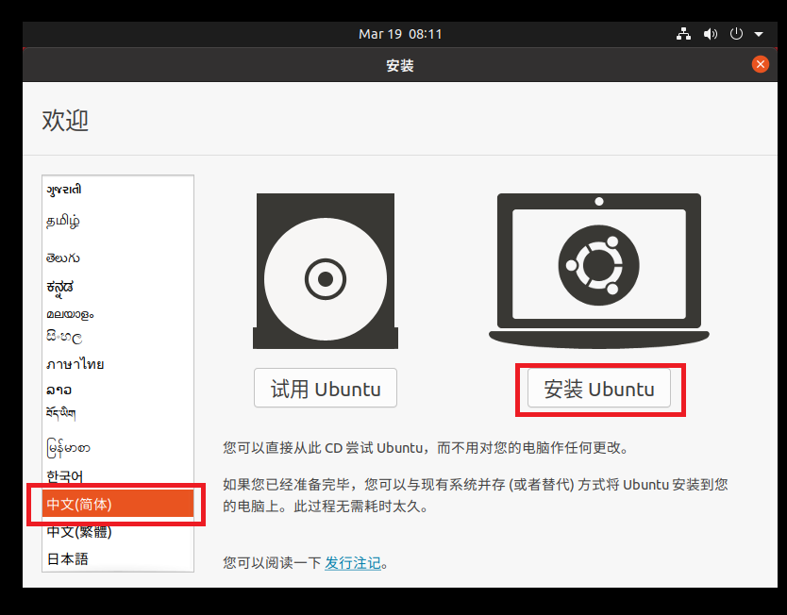Click the volume speaker icon
Viewport: 787px width, 615px height.
711,34
